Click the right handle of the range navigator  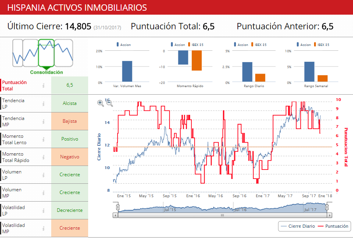tap(327, 207)
